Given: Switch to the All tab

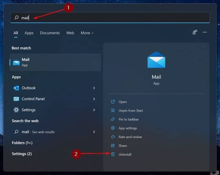Looking at the screenshot, I should click(x=16, y=33).
